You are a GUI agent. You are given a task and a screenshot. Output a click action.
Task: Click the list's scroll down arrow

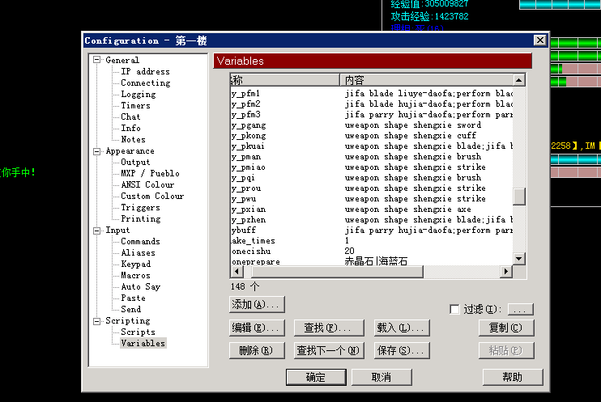(x=519, y=259)
